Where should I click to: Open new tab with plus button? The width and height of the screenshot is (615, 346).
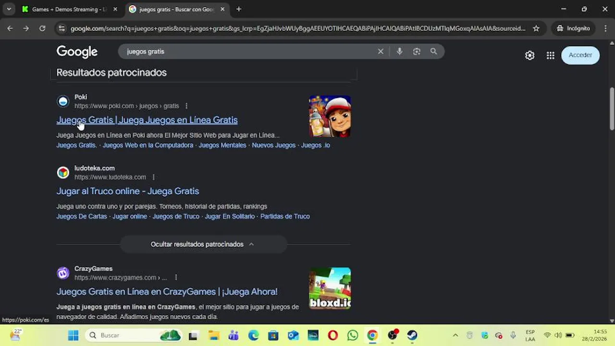pyautogui.click(x=239, y=9)
